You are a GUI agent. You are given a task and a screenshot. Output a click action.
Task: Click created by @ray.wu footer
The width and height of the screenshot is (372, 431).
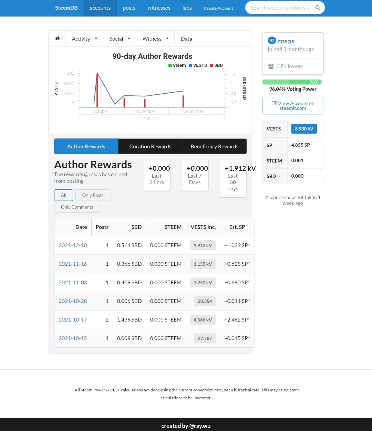coord(186,426)
